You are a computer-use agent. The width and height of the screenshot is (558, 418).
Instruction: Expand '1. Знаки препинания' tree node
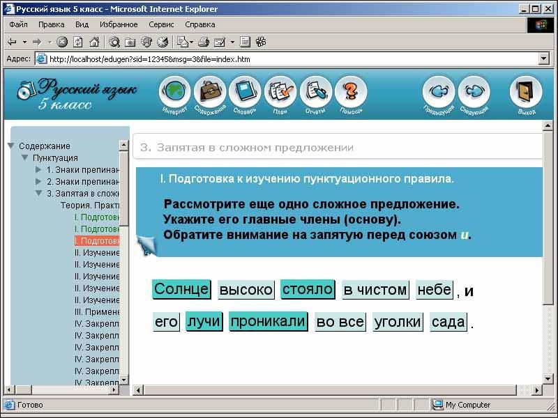[39, 170]
